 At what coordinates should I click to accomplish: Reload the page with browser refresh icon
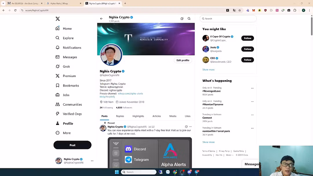tap(15, 10)
